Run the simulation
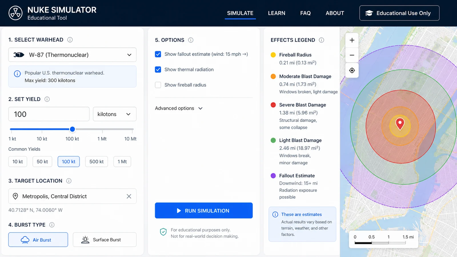The height and width of the screenshot is (257, 457). pyautogui.click(x=204, y=210)
